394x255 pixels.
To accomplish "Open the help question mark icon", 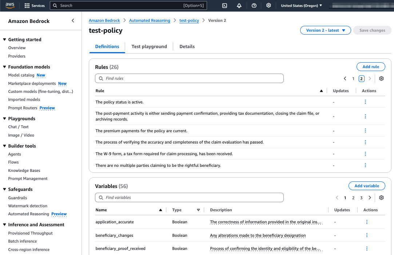I will [x=254, y=5].
